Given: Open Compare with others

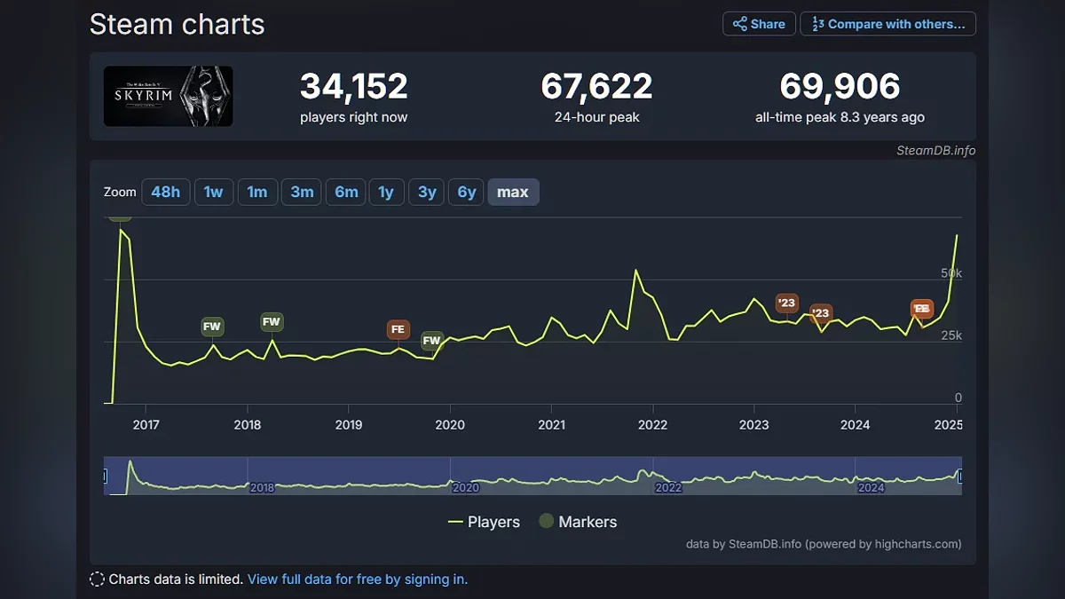Looking at the screenshot, I should coord(887,24).
